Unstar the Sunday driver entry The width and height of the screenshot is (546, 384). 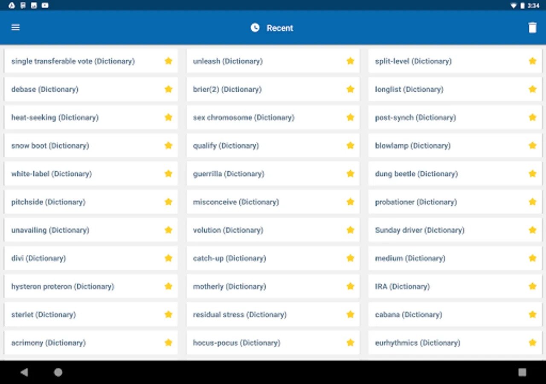[532, 230]
